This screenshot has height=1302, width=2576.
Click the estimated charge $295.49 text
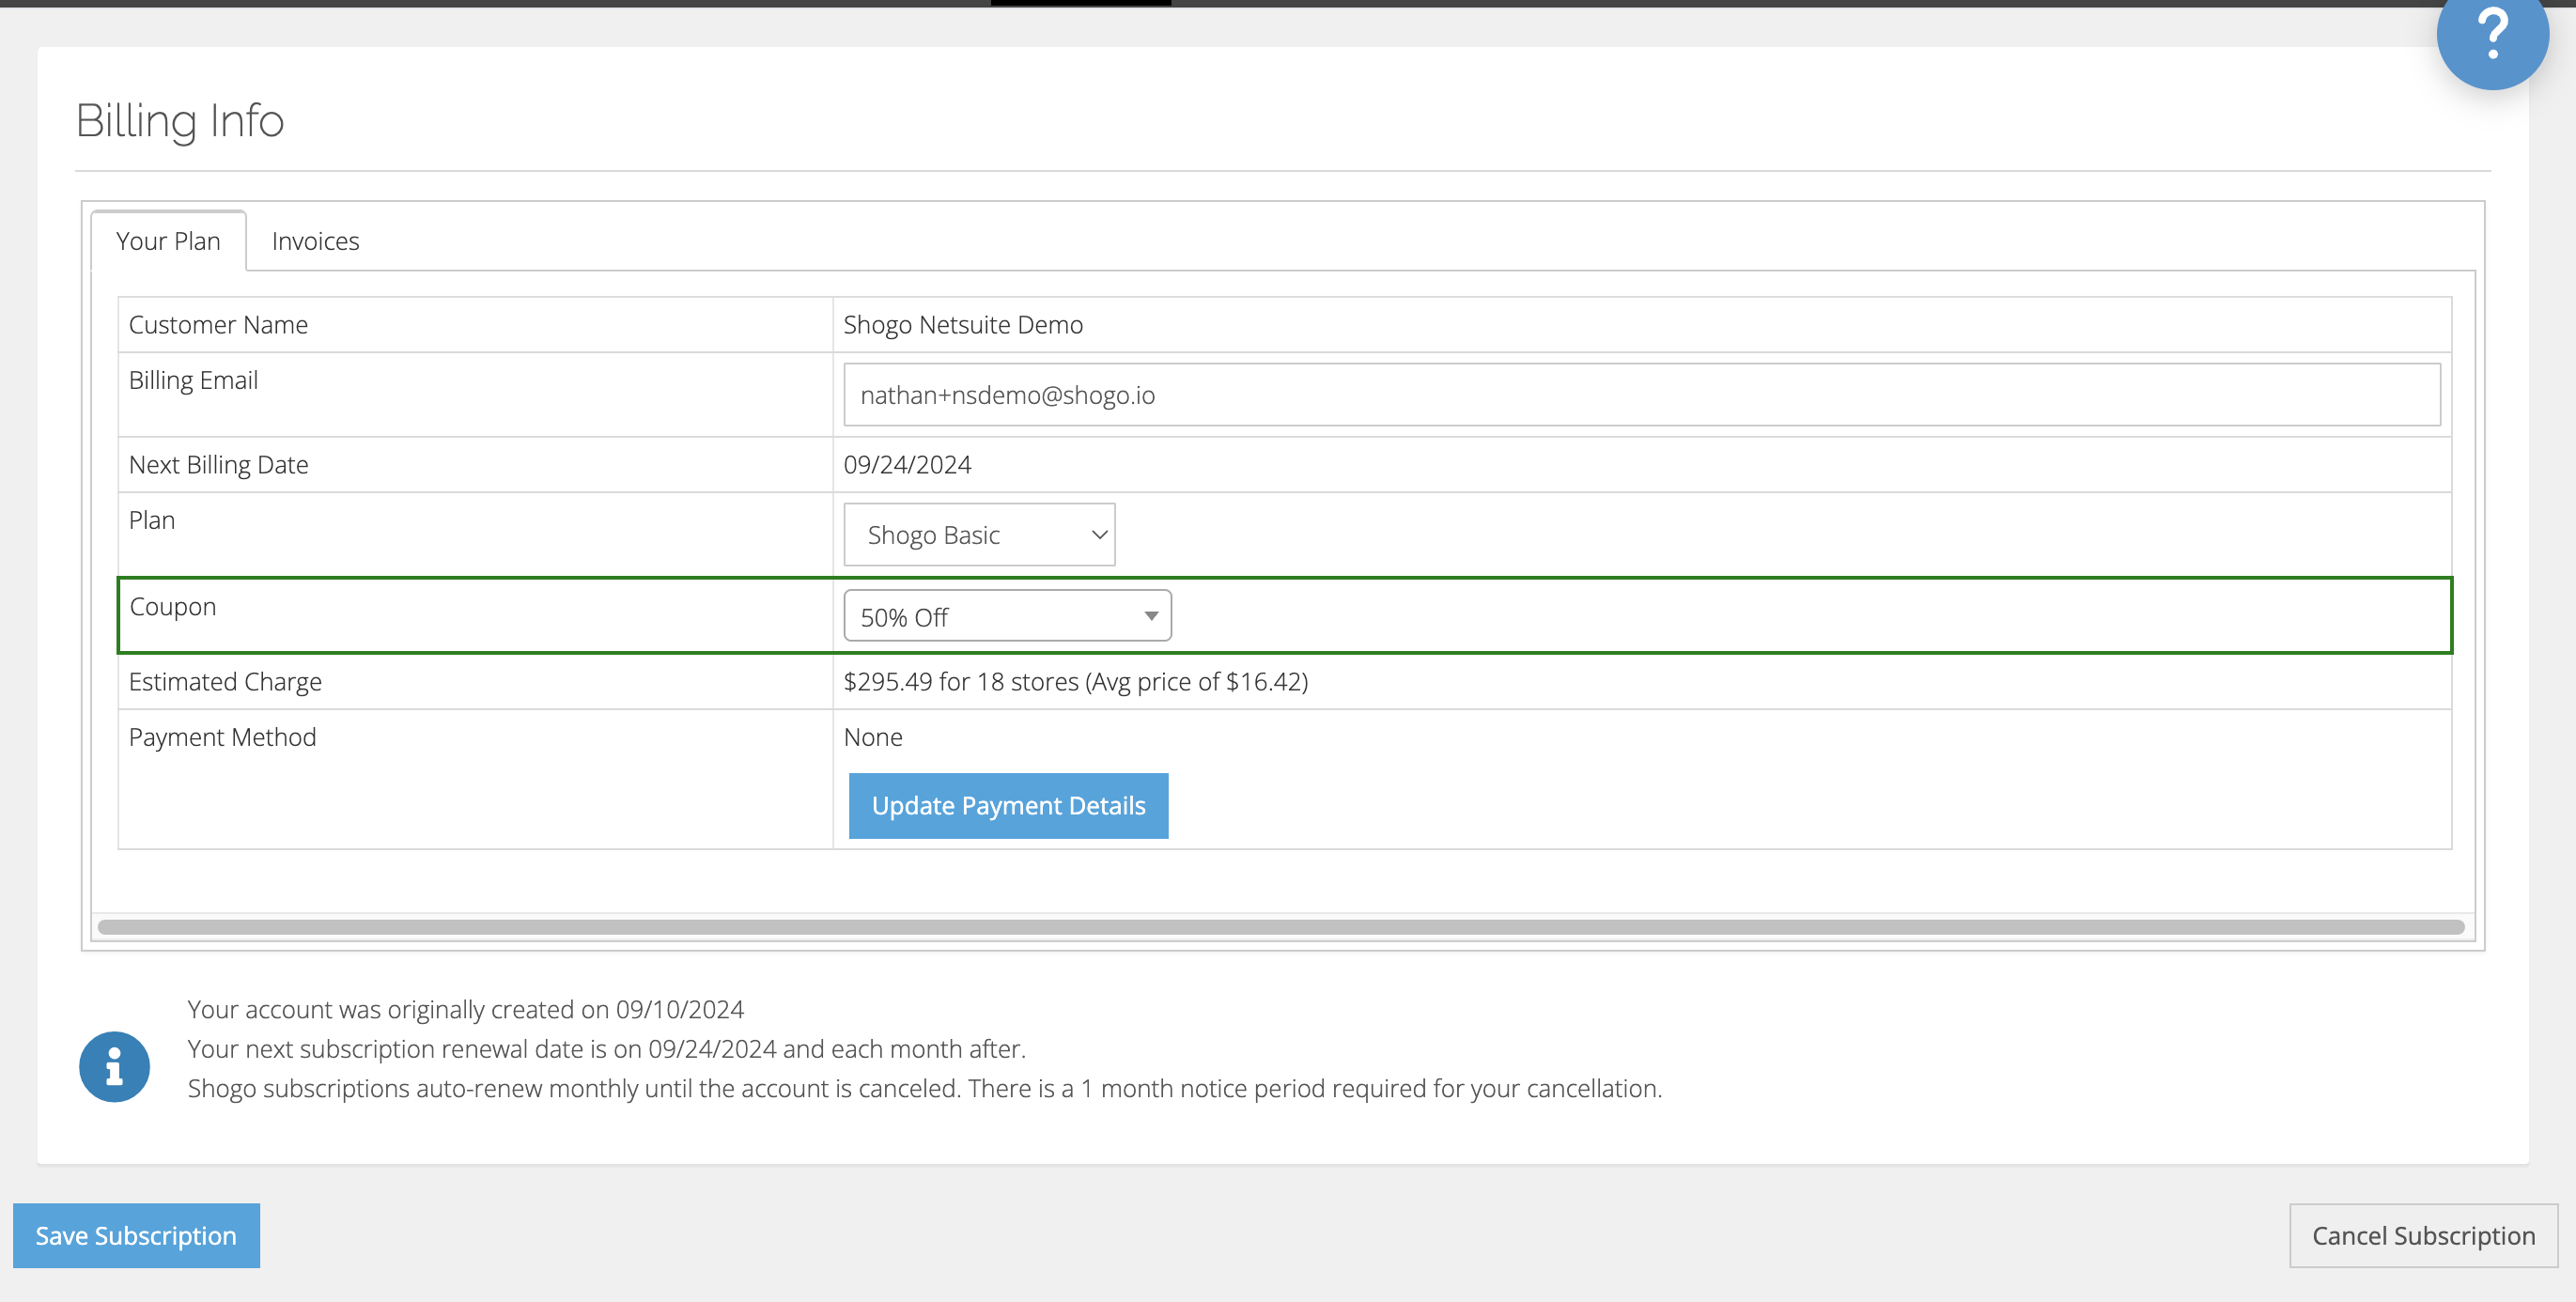point(1076,682)
